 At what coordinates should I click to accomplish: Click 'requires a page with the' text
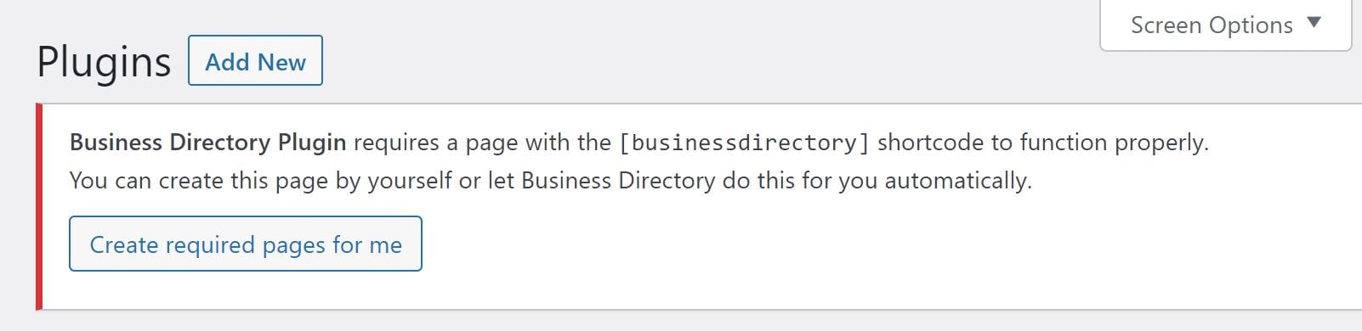tap(482, 143)
